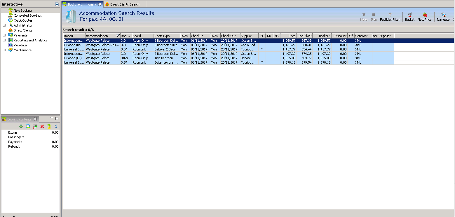Open Completed Bookings in the sidebar
Image resolution: width=455 pixels, height=217 pixels.
pos(28,15)
